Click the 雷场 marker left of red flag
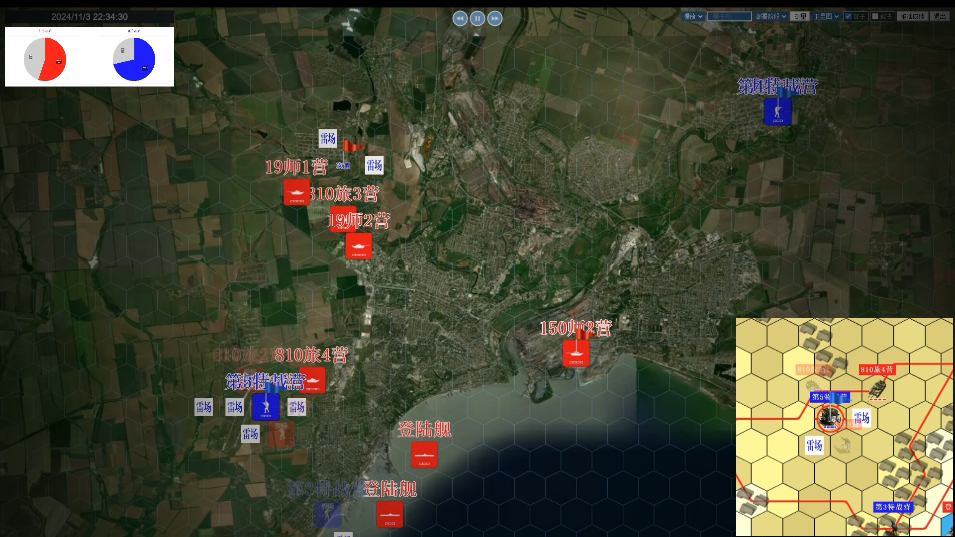The height and width of the screenshot is (537, 955). point(328,139)
